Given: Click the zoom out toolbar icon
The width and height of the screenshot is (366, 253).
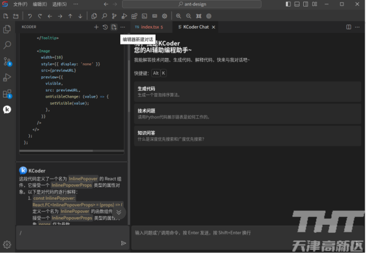Looking at the screenshot, I should (x=188, y=16).
